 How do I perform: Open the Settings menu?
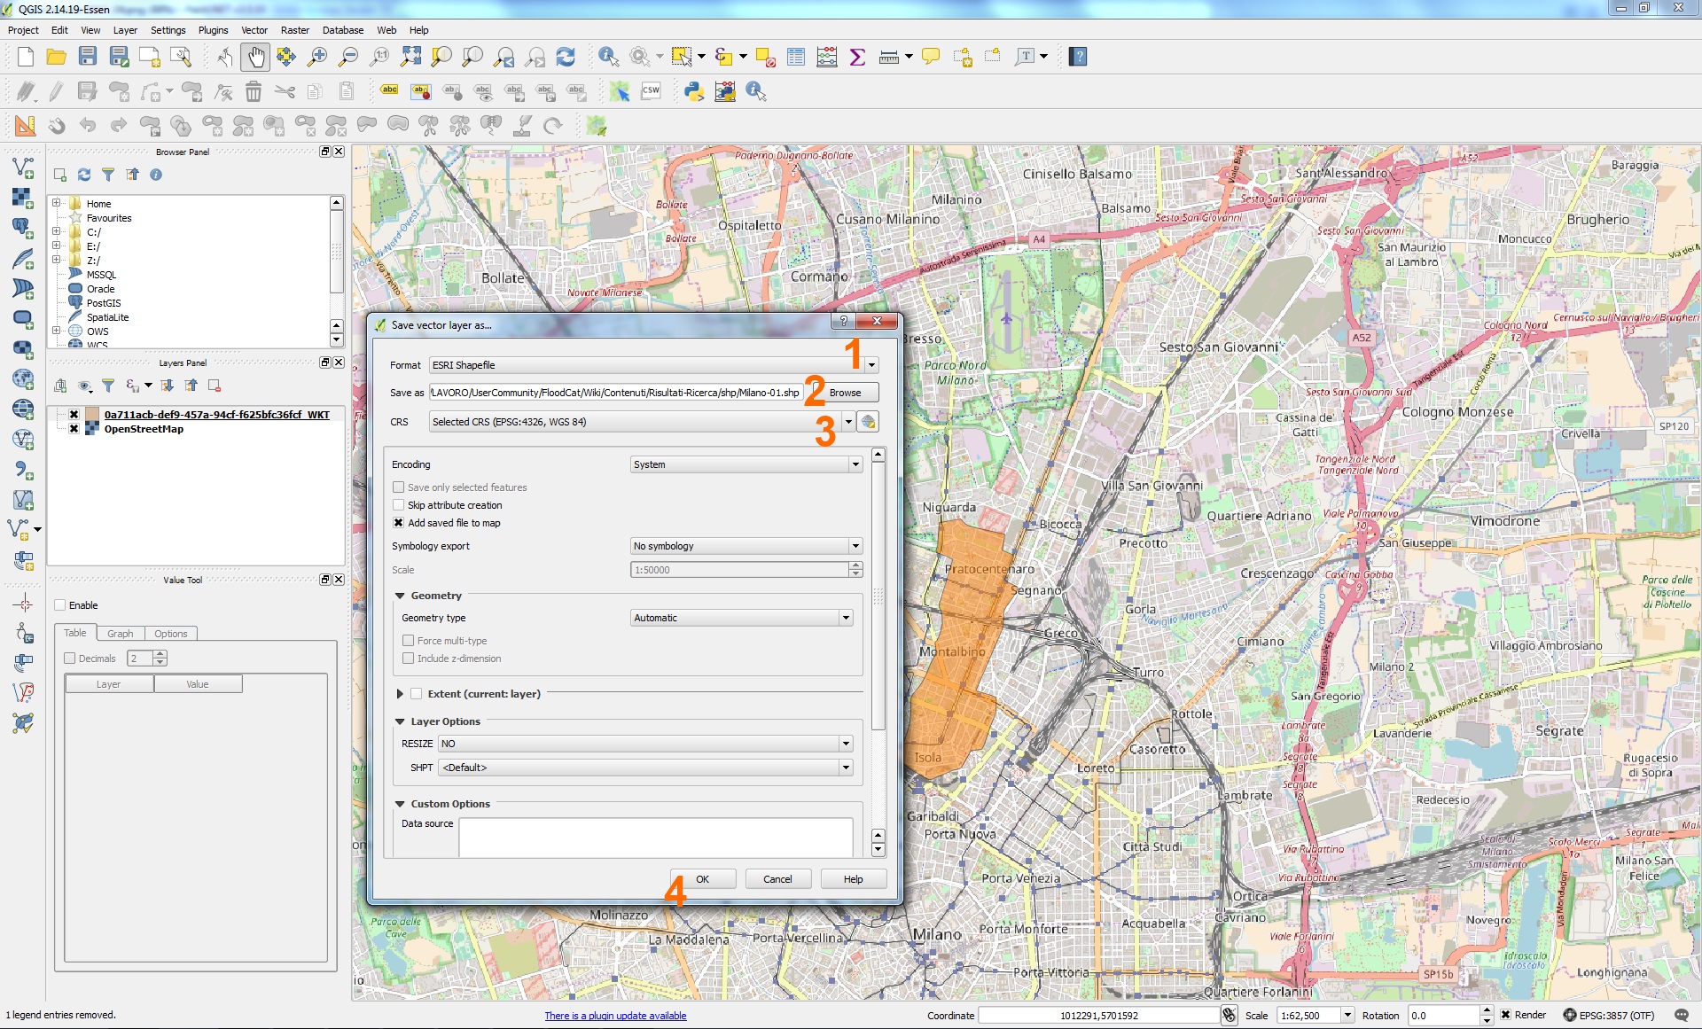click(x=168, y=30)
